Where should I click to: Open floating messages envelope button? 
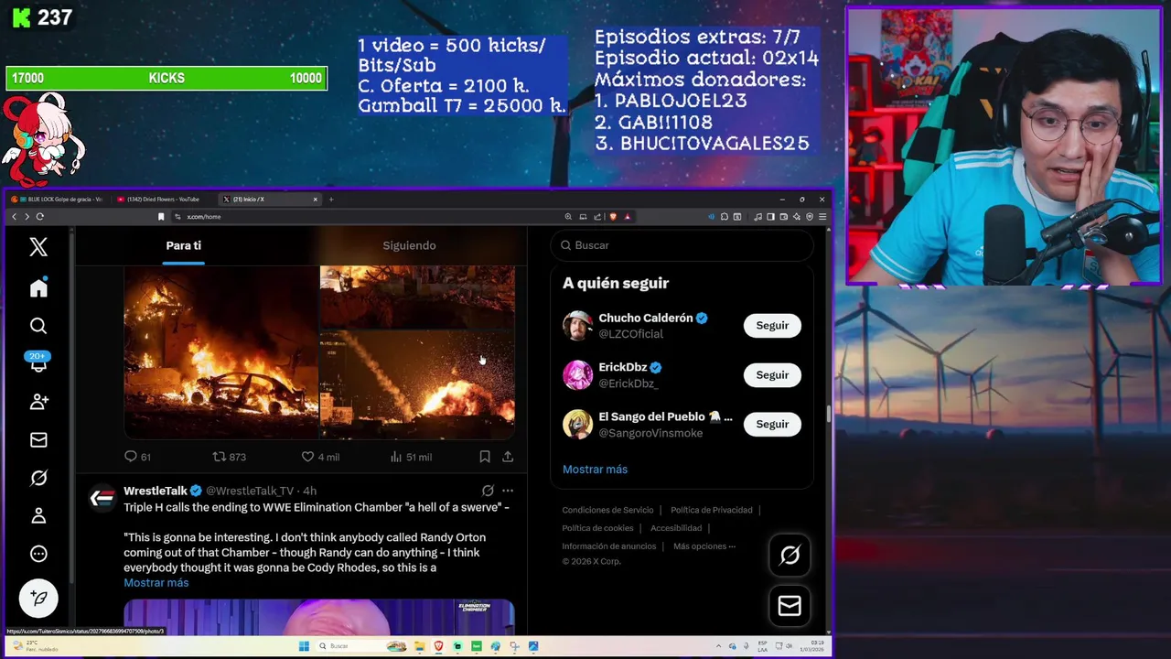click(790, 606)
